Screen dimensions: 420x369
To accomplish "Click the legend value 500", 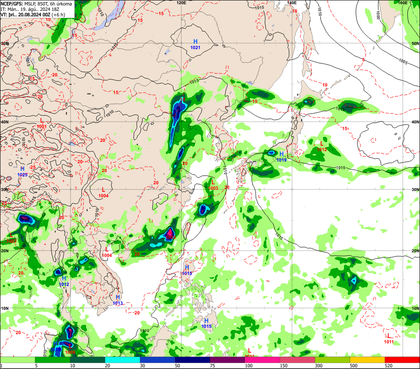I will coord(354,366).
